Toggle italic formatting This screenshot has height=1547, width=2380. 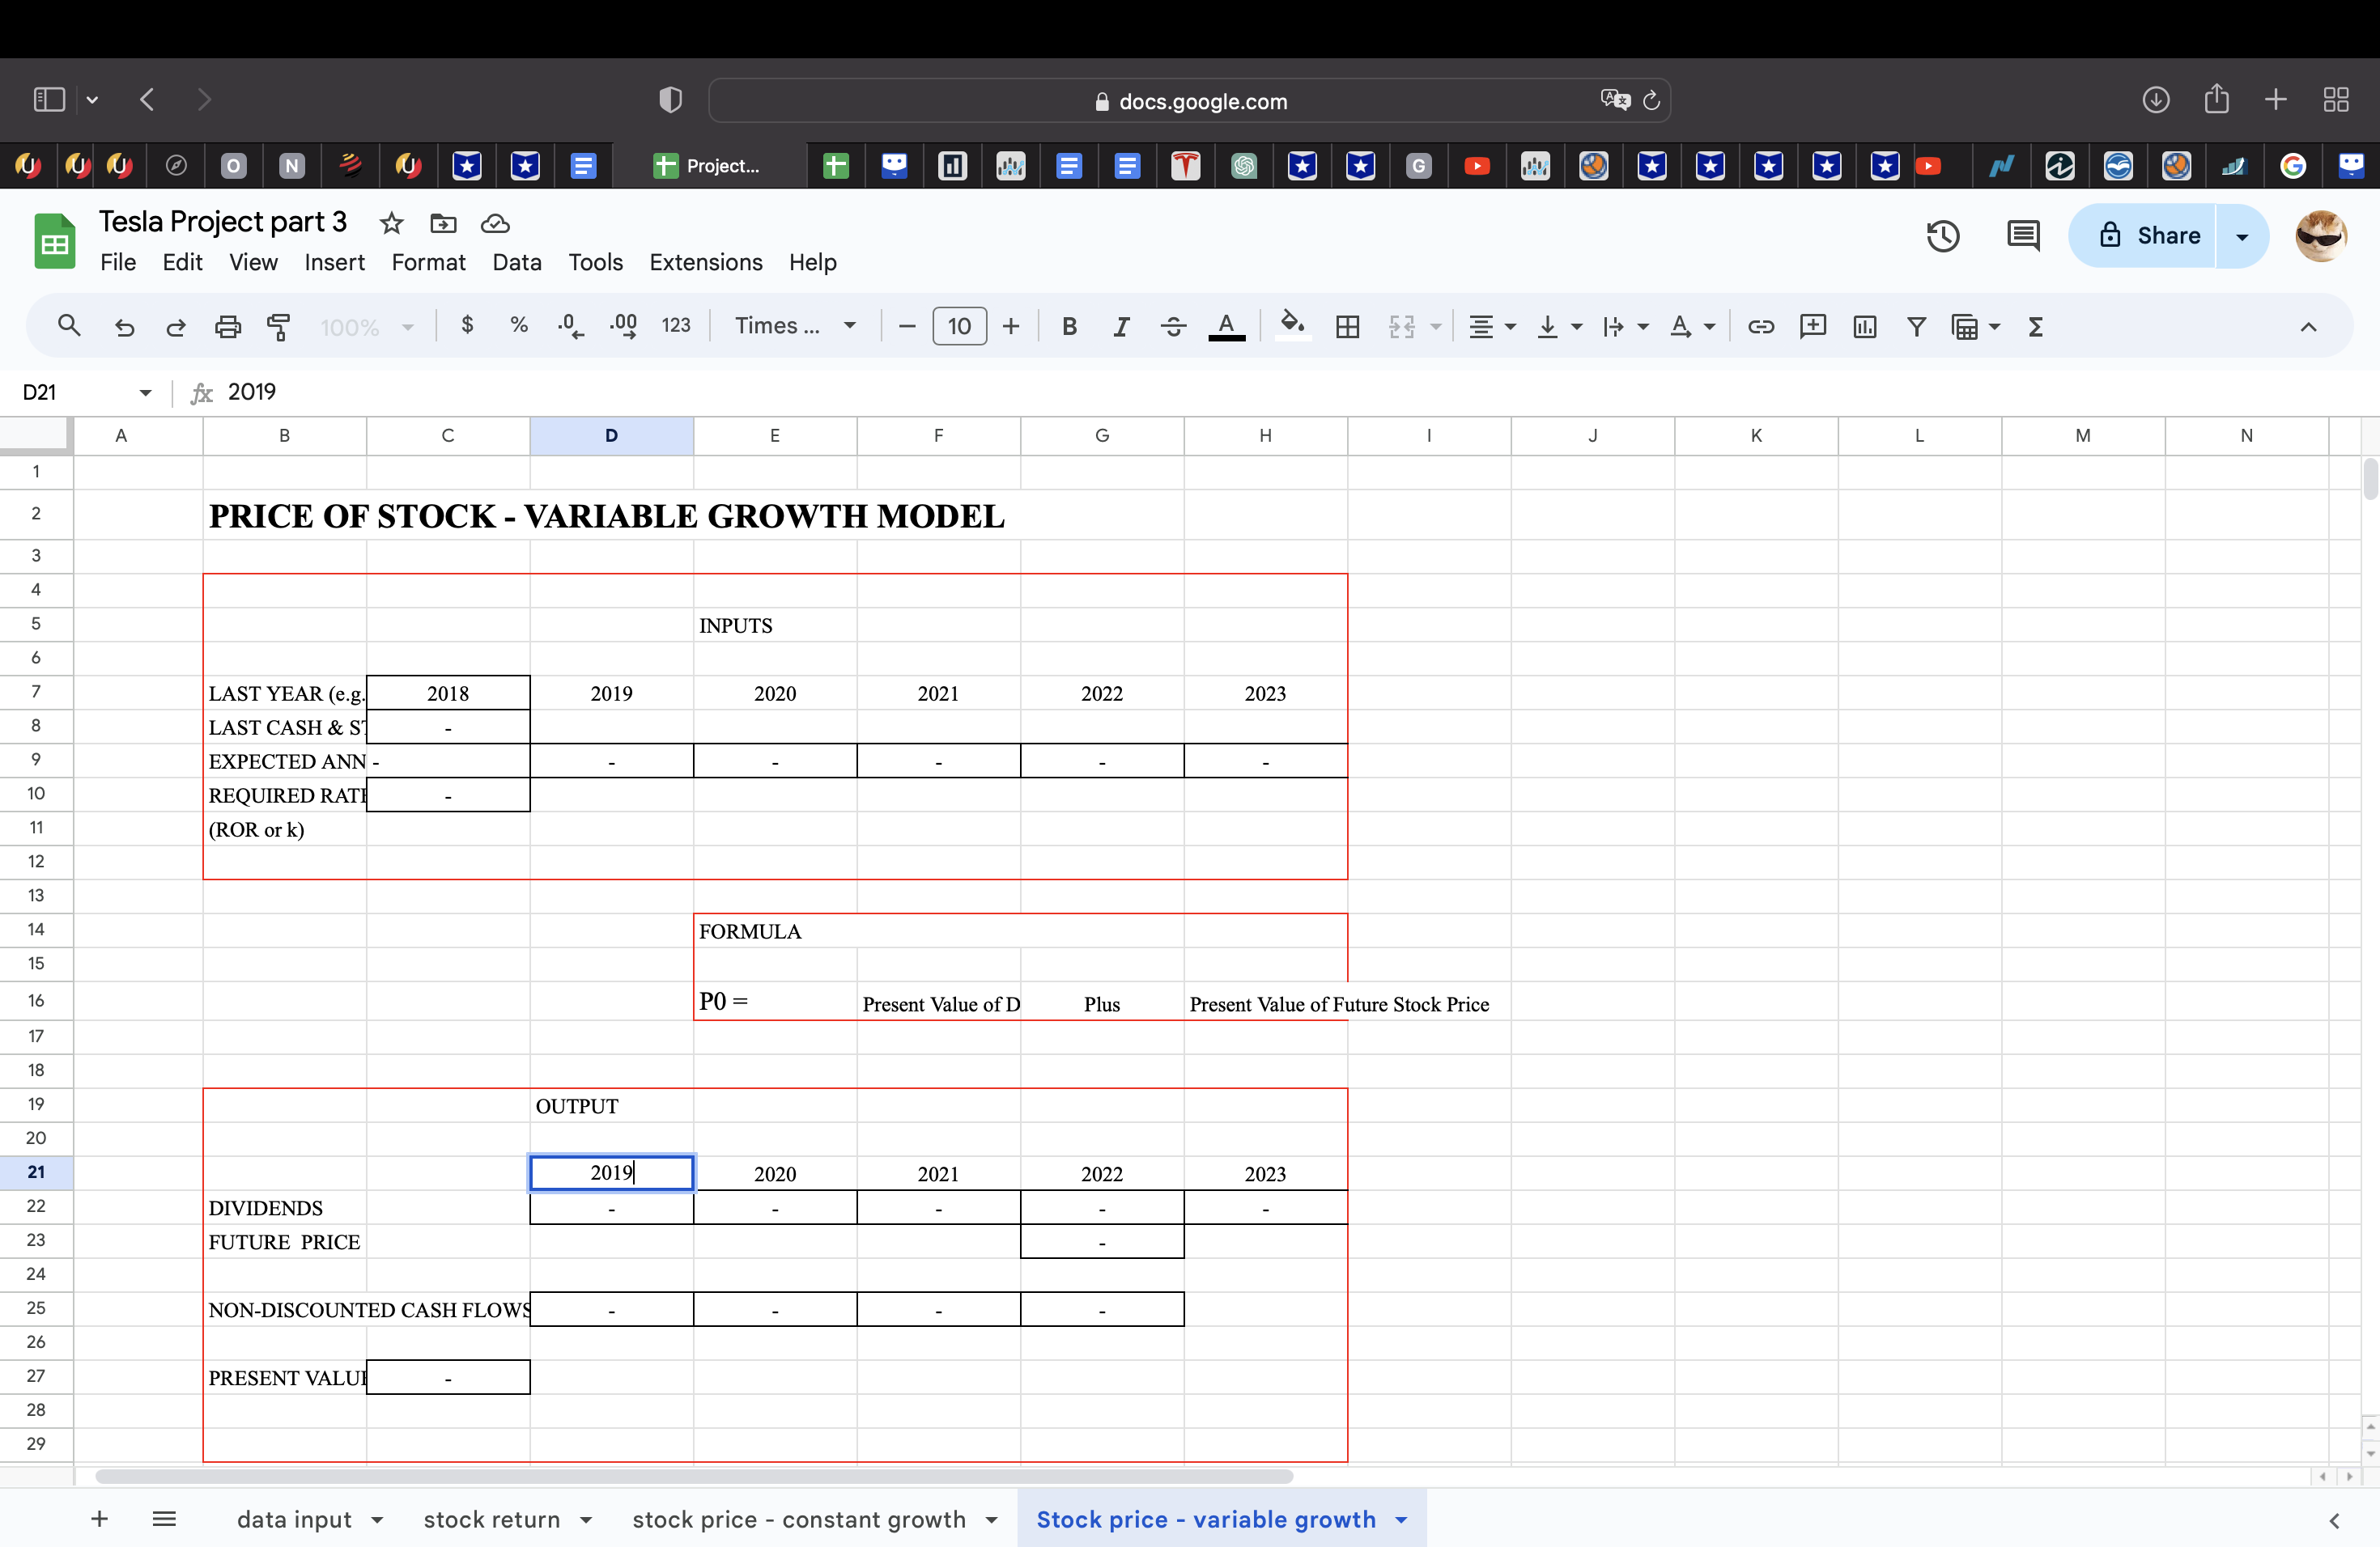point(1121,327)
